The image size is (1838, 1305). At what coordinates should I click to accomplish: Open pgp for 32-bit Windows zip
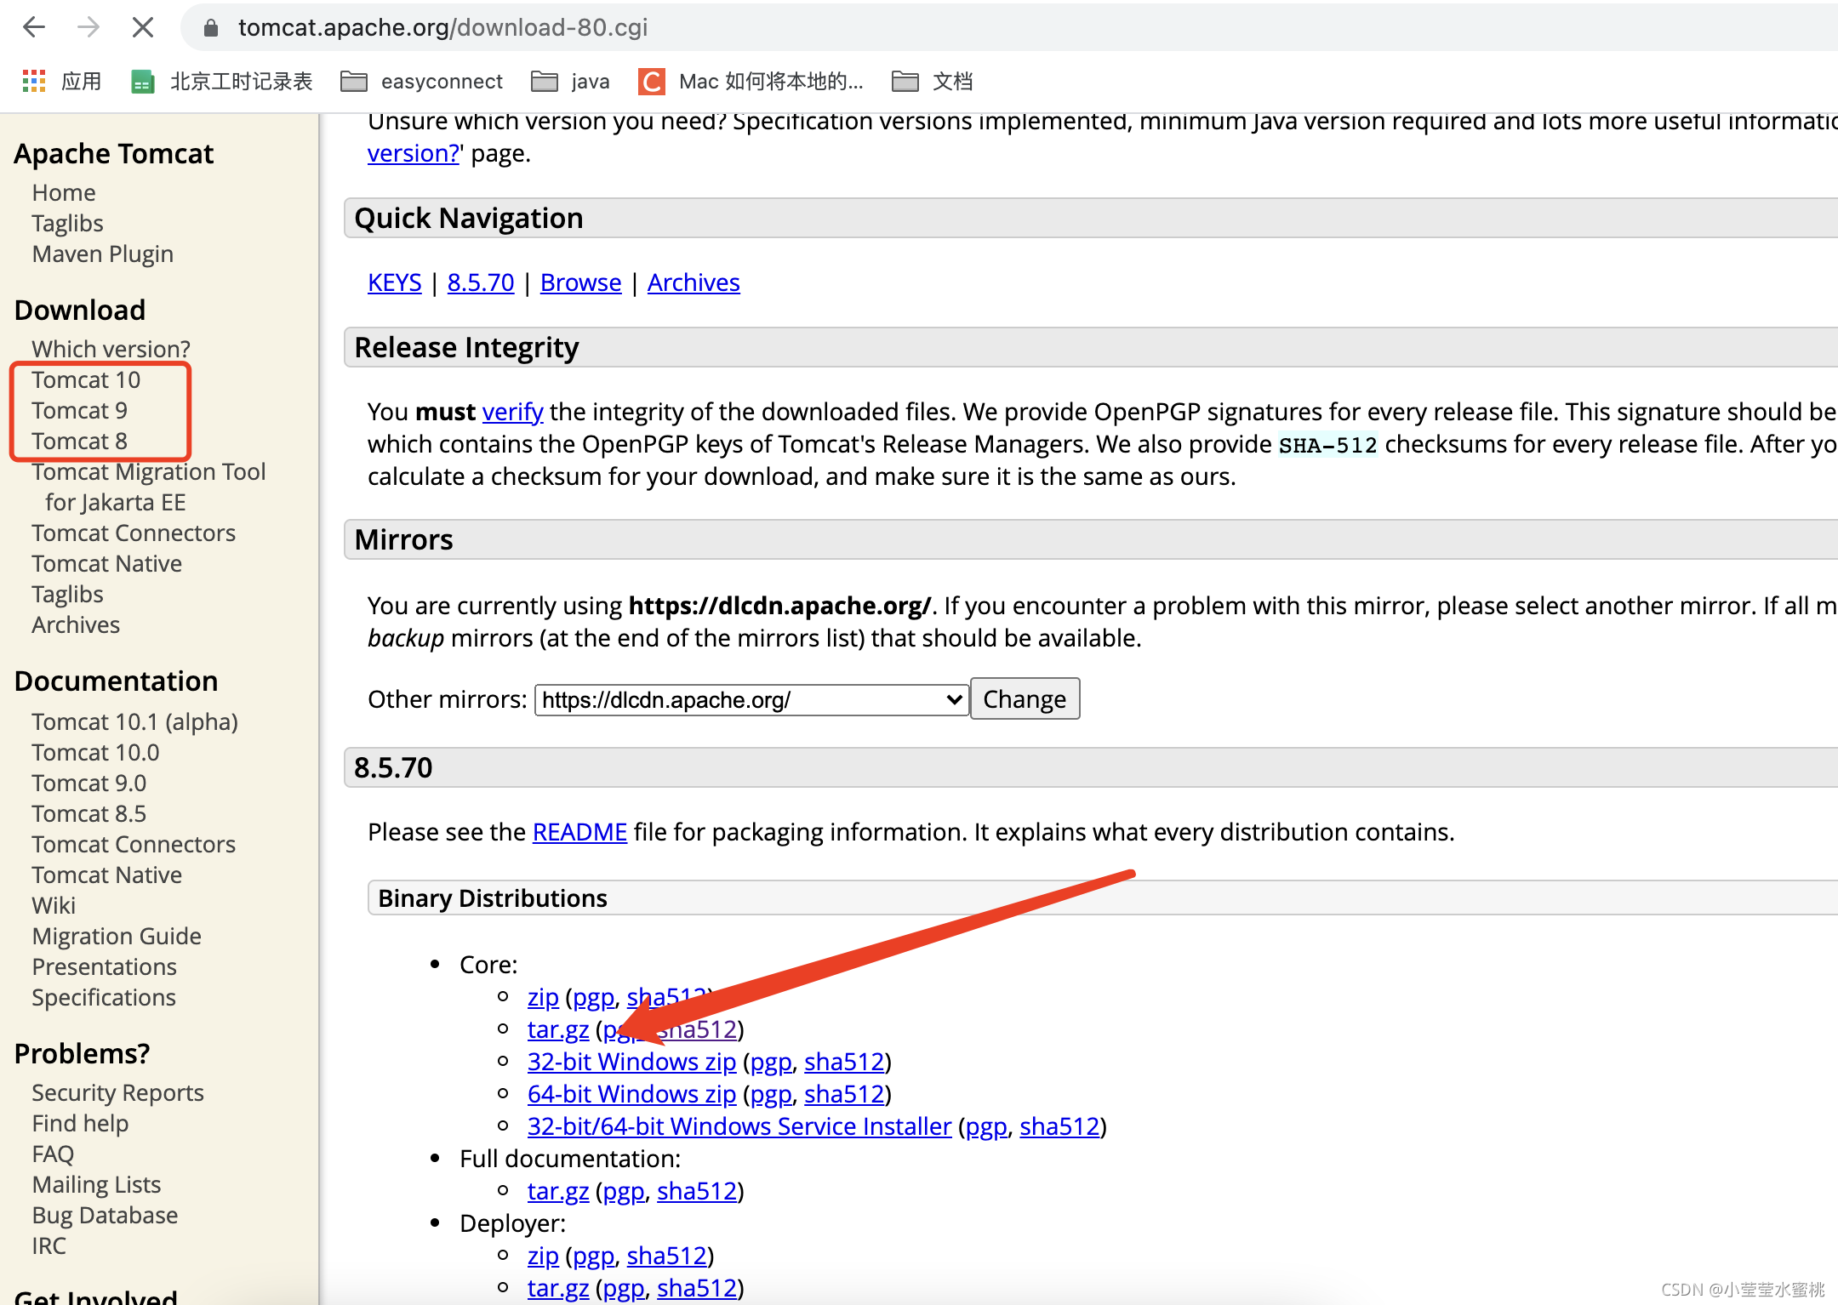click(771, 1062)
